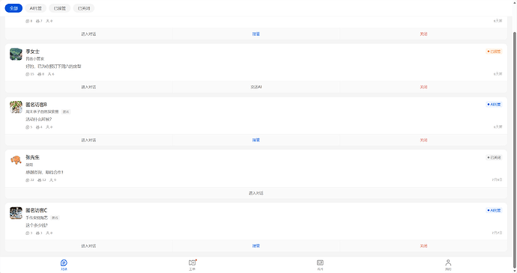
Task: Click the name 张先生
Action: pos(33,157)
